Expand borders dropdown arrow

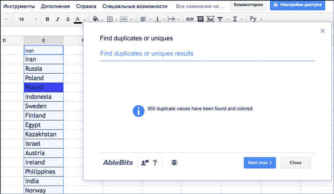pyautogui.click(x=116, y=19)
